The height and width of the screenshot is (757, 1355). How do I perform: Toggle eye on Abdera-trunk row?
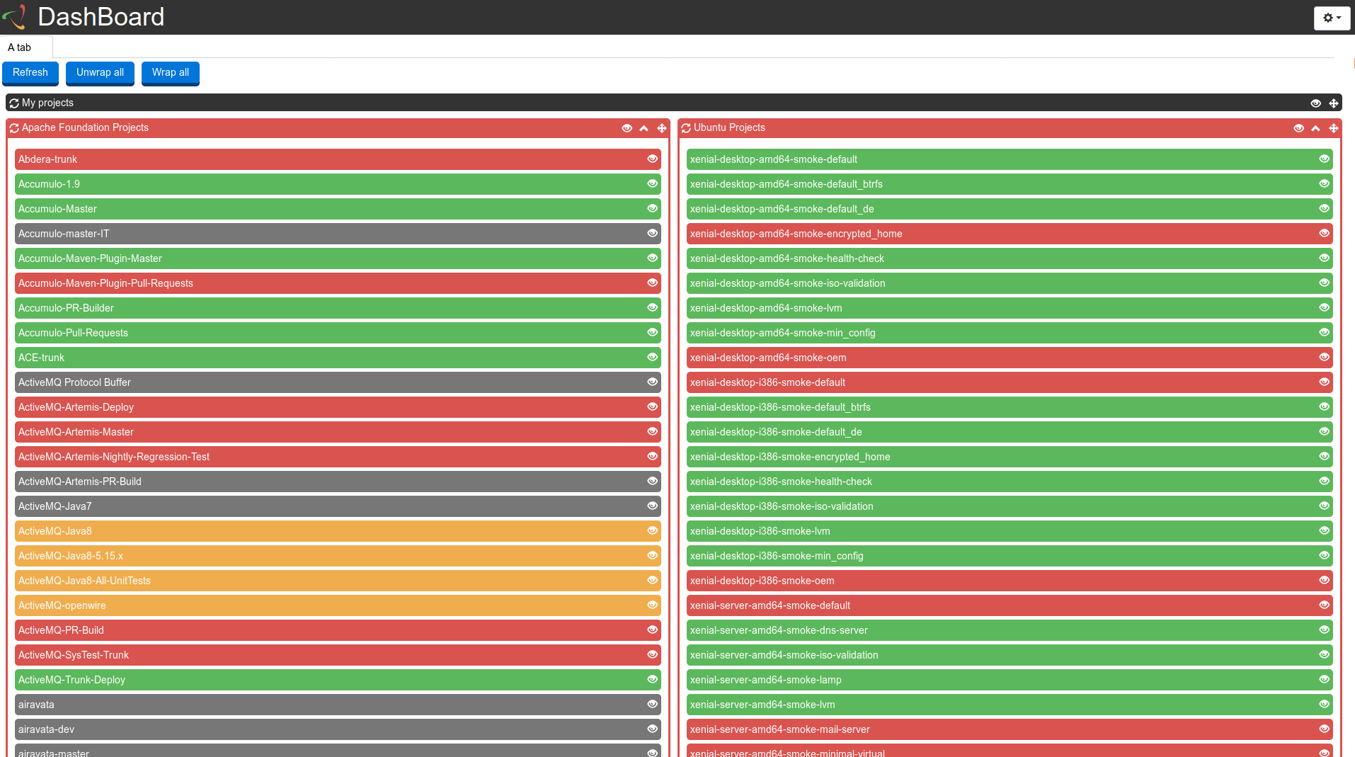(x=652, y=159)
